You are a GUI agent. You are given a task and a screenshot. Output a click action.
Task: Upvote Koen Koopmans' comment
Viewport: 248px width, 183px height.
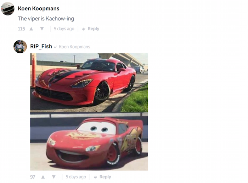[x=31, y=29]
